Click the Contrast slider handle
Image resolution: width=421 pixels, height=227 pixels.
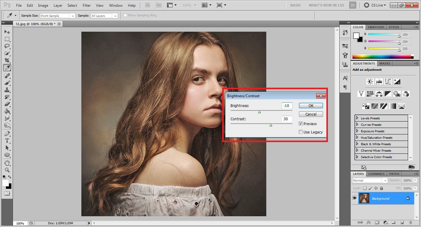click(x=271, y=125)
